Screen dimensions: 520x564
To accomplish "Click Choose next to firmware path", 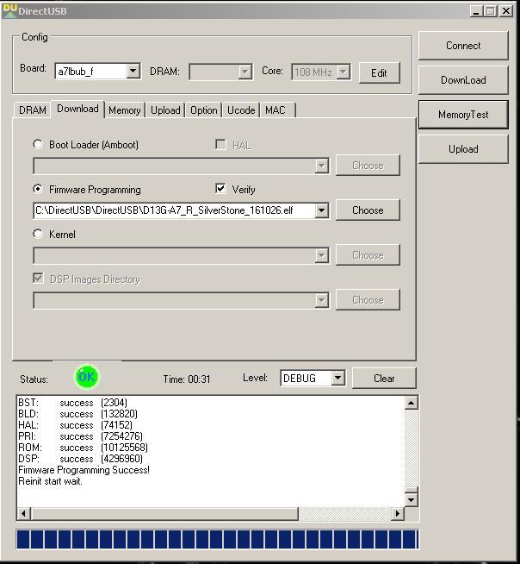I will [x=368, y=210].
